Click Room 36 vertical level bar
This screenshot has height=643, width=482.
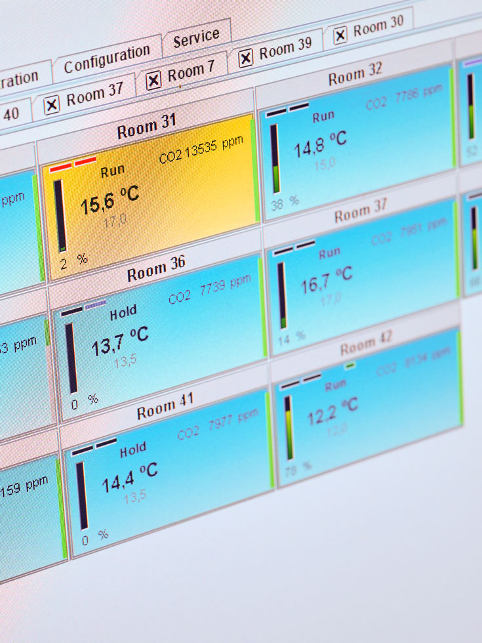71,359
